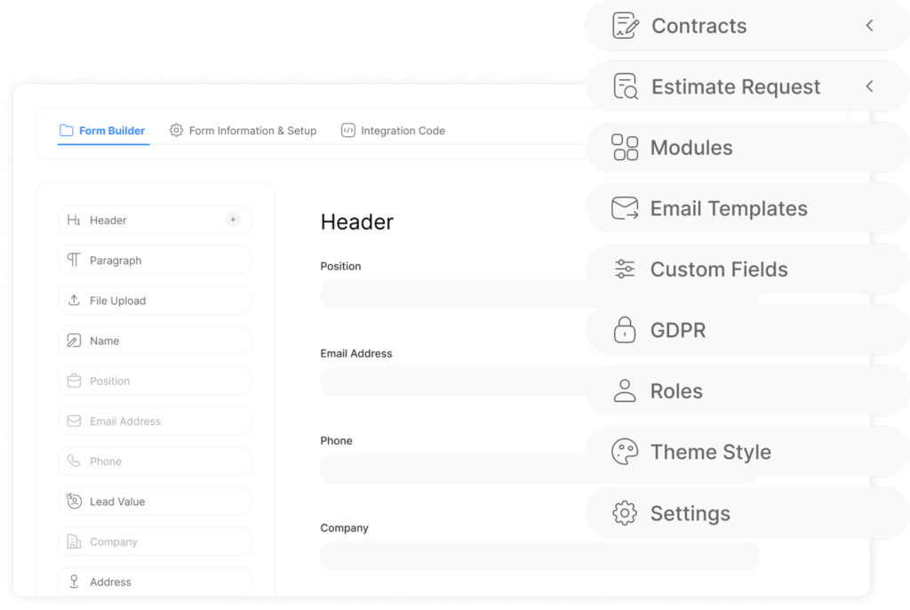This screenshot has width=910, height=610.
Task: Click the Contracts signing icon
Action: point(626,26)
